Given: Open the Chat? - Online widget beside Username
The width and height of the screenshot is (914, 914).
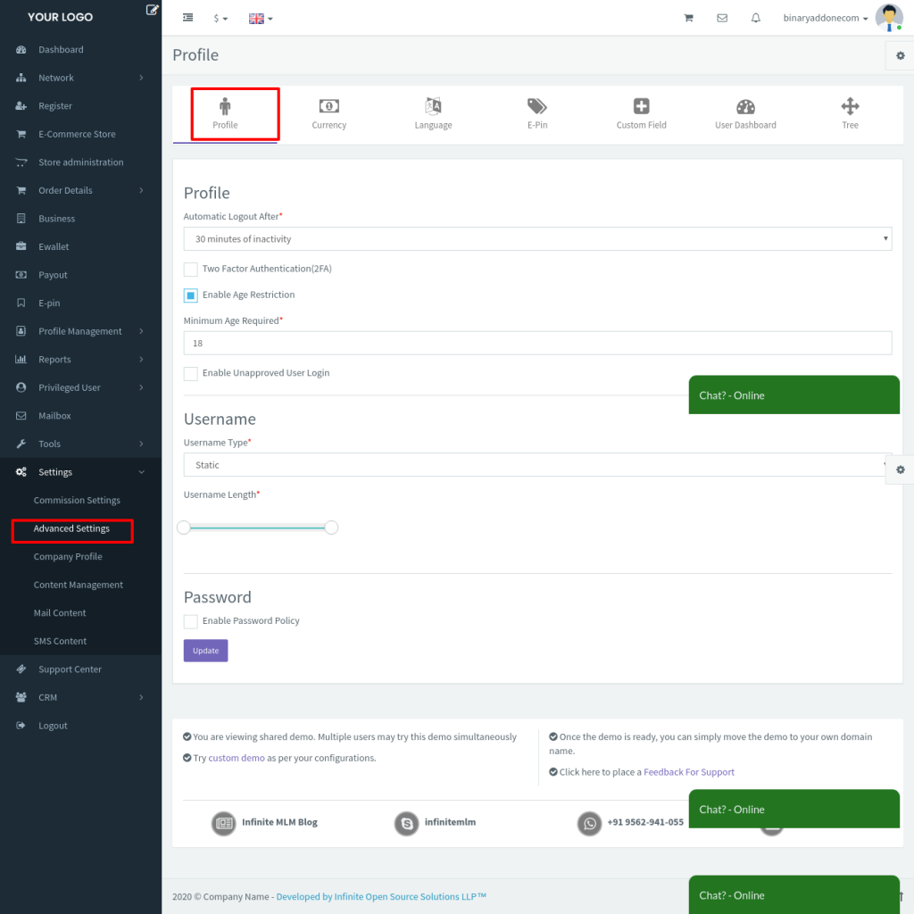Looking at the screenshot, I should pyautogui.click(x=794, y=395).
